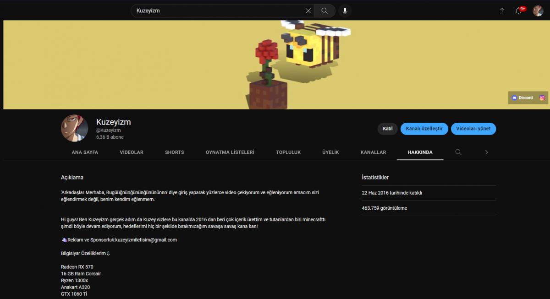Click the 22 Haz 2016 join date

392,193
